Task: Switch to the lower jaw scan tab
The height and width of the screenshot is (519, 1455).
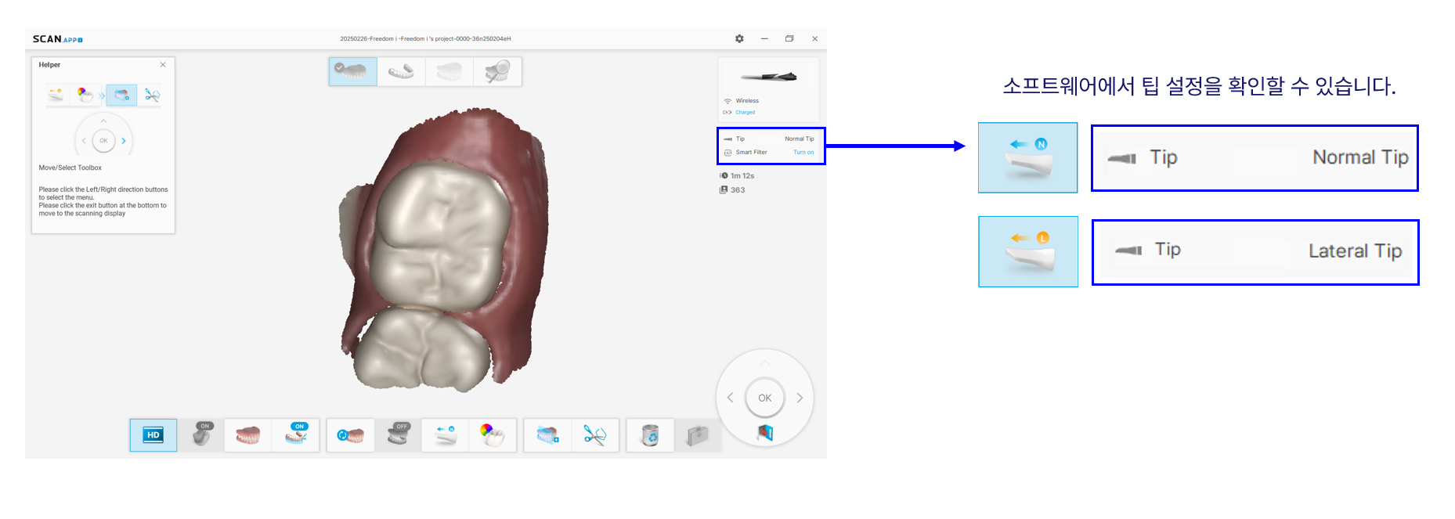Action: coord(401,71)
